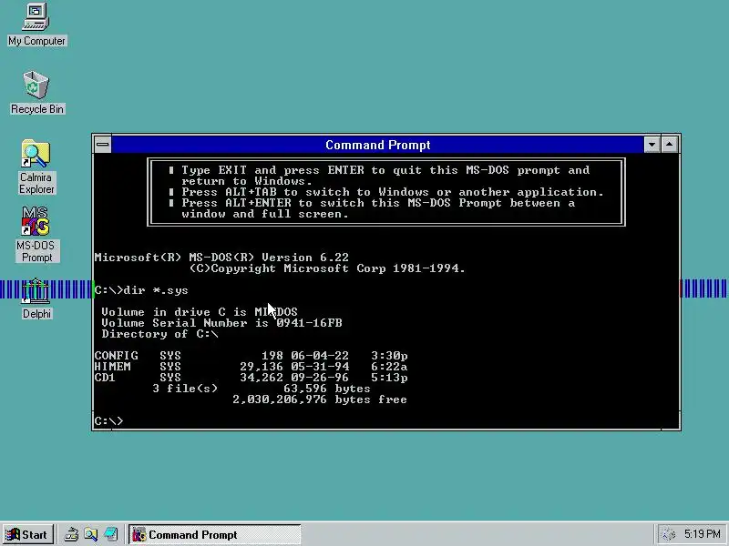The height and width of the screenshot is (546, 729).
Task: Click the 5:19 PM taskbar clock
Action: coord(702,534)
